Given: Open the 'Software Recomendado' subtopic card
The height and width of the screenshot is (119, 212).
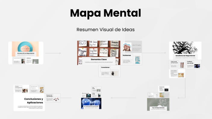Looking at the screenshot, I should pyautogui.click(x=86, y=95).
